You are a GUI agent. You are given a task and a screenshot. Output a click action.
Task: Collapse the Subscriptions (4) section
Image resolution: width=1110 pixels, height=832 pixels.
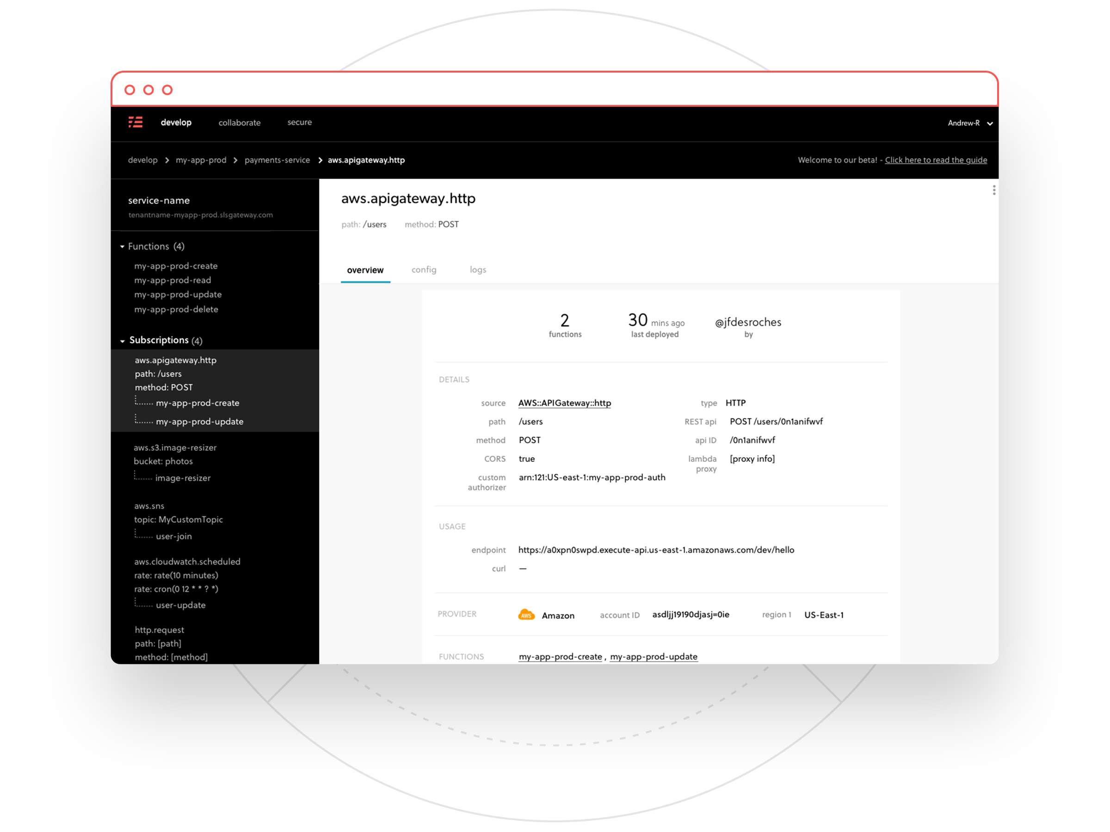tap(122, 341)
